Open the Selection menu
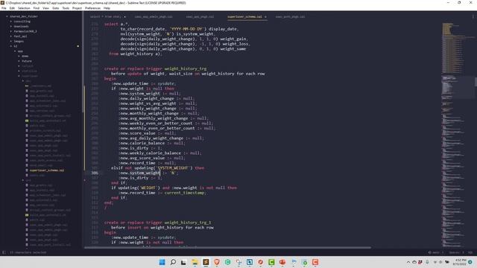477x268 pixels. coord(24,8)
